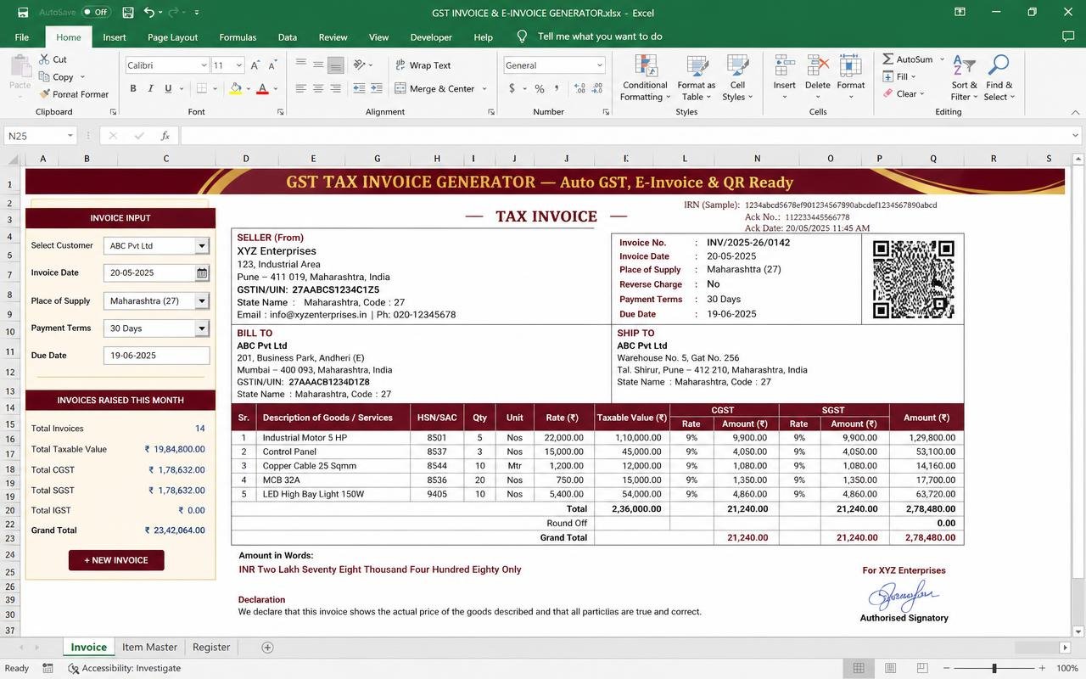The image size is (1086, 679).
Task: Click Accessibility: Investigate in status bar
Action: point(125,669)
